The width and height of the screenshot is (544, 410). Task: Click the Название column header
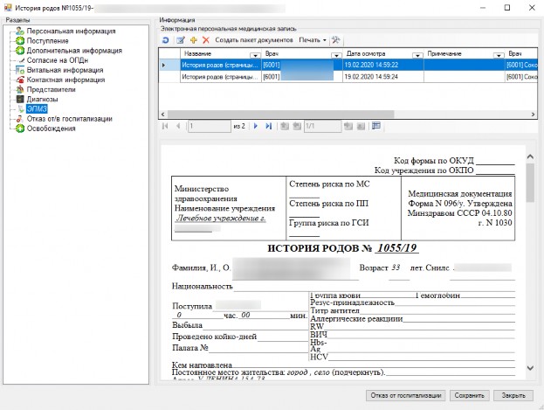point(221,53)
